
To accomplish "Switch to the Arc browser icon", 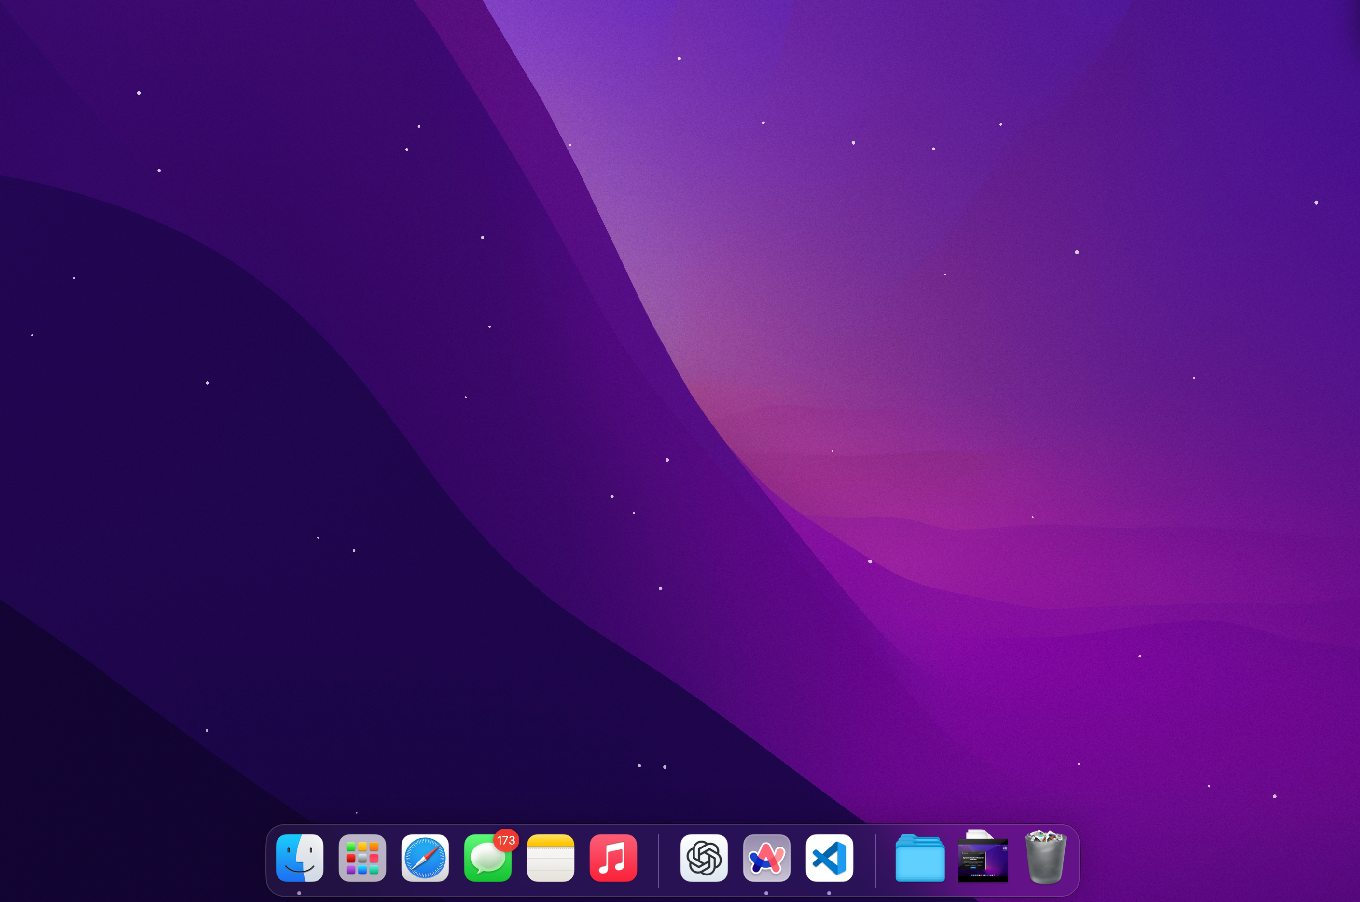I will pyautogui.click(x=766, y=858).
